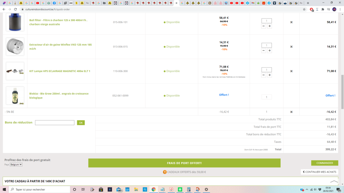Click the FRAIS DE PORT OFFERT banner

click(184, 163)
